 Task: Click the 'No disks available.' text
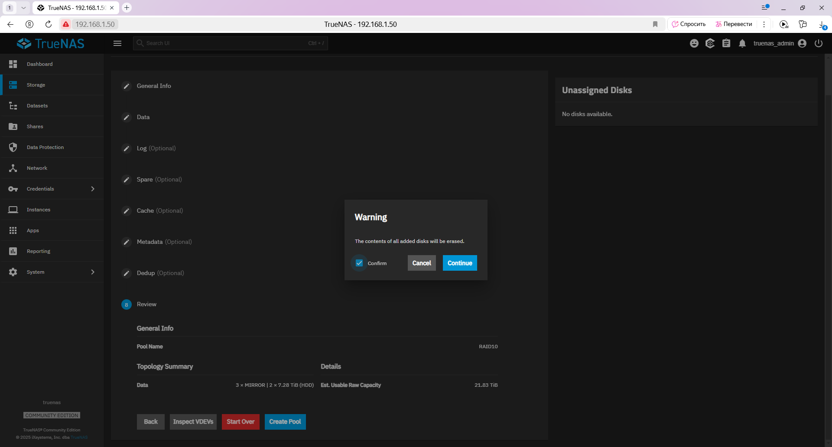click(x=587, y=114)
